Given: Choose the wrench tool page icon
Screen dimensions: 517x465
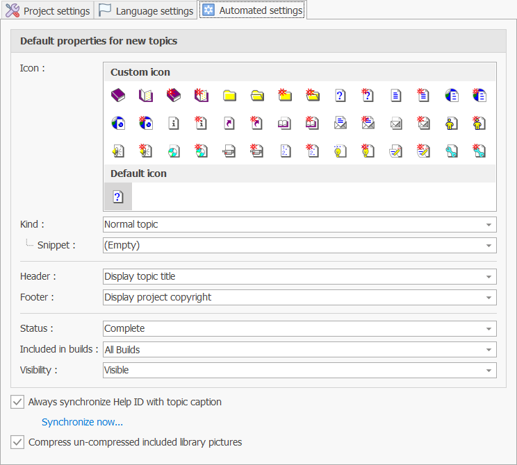Looking at the screenshot, I should [x=451, y=150].
